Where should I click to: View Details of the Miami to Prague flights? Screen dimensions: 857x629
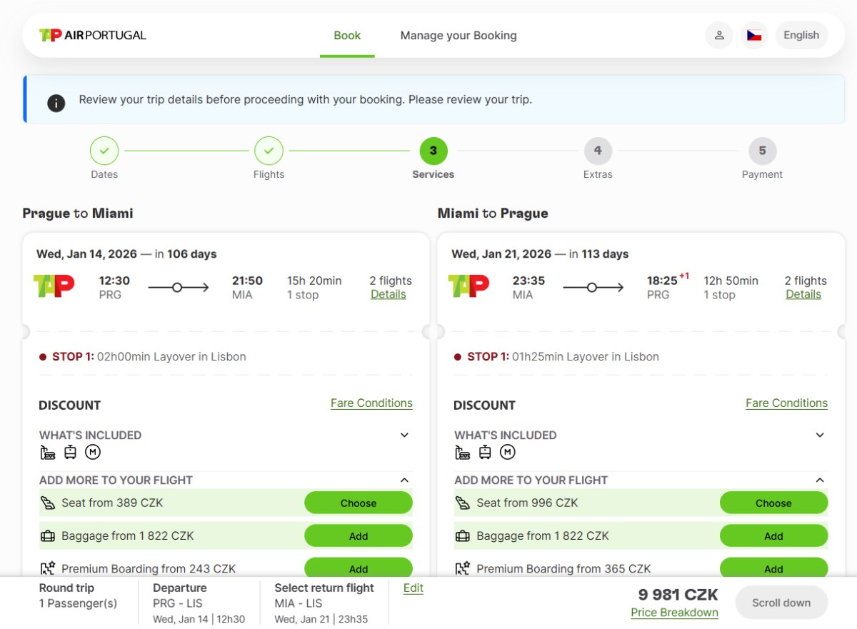tap(803, 294)
